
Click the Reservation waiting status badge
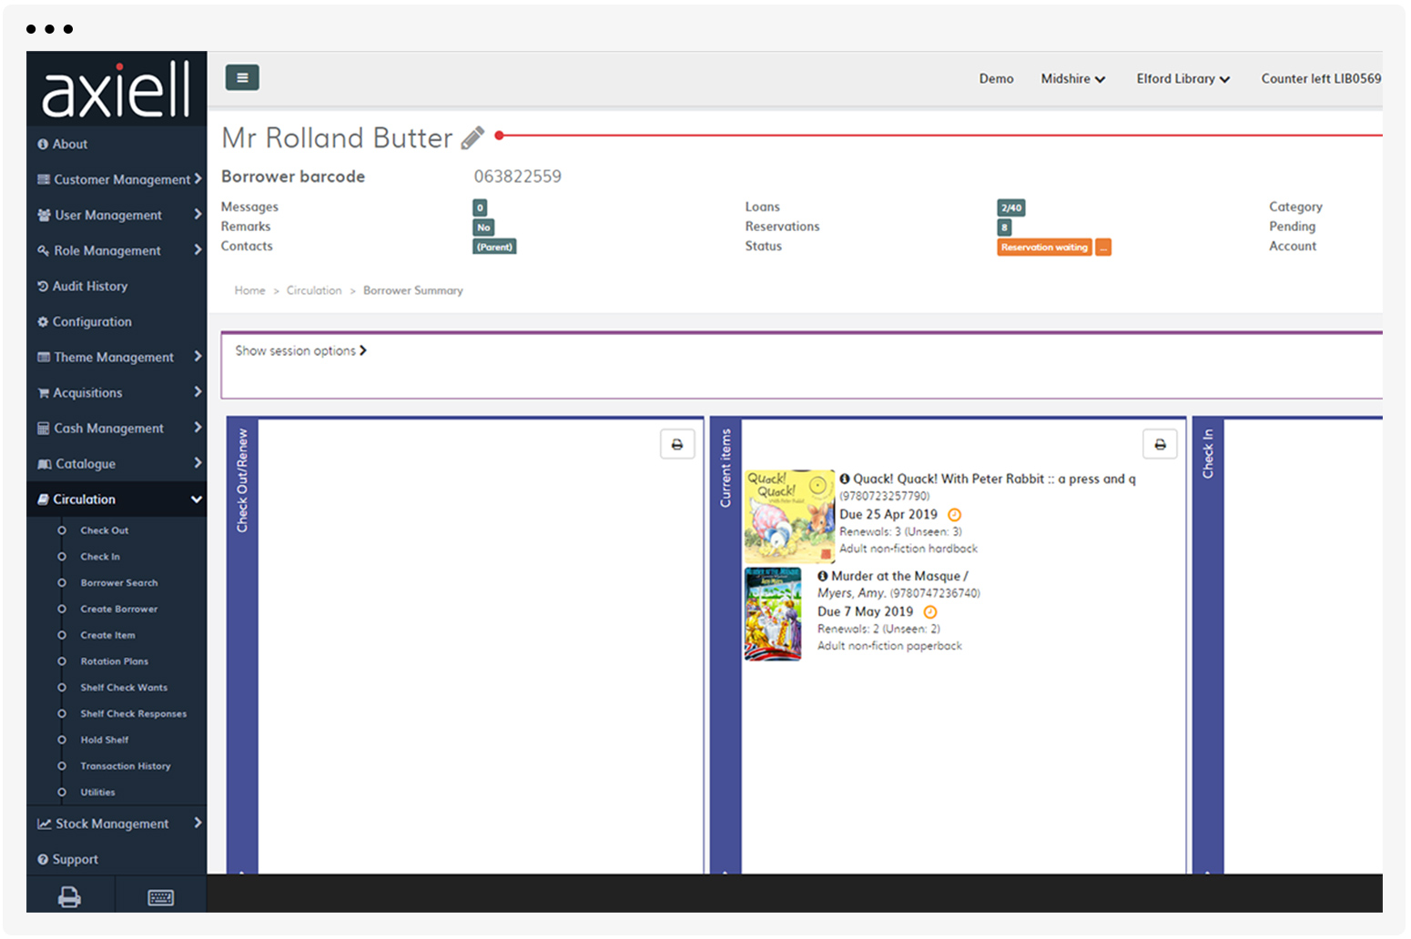[1044, 247]
